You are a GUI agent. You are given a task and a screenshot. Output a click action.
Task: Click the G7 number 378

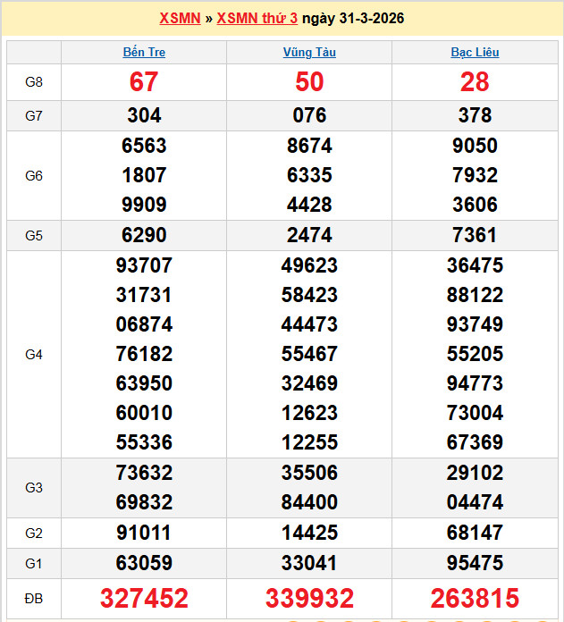click(475, 115)
